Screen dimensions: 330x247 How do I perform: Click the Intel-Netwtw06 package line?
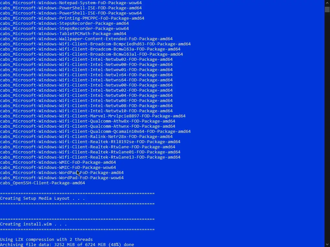point(86,101)
